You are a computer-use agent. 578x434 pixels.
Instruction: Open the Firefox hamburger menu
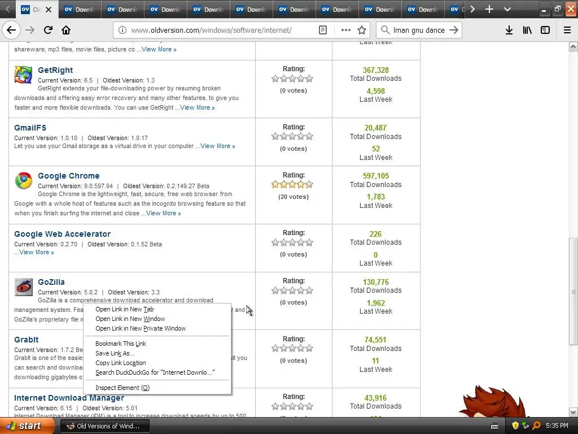567,30
